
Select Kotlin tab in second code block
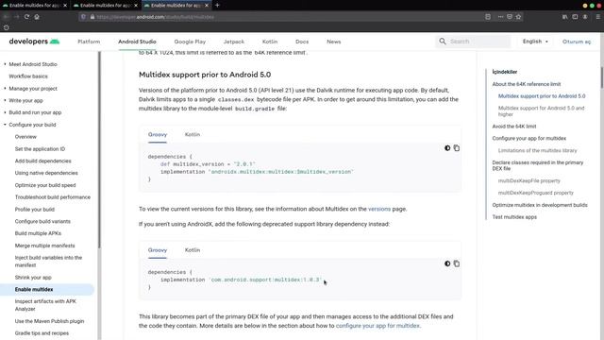193,250
